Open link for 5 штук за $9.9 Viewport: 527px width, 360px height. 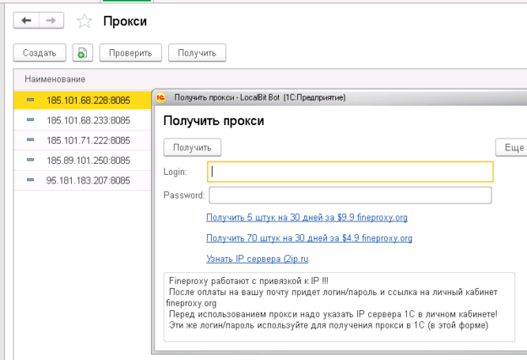(x=307, y=217)
